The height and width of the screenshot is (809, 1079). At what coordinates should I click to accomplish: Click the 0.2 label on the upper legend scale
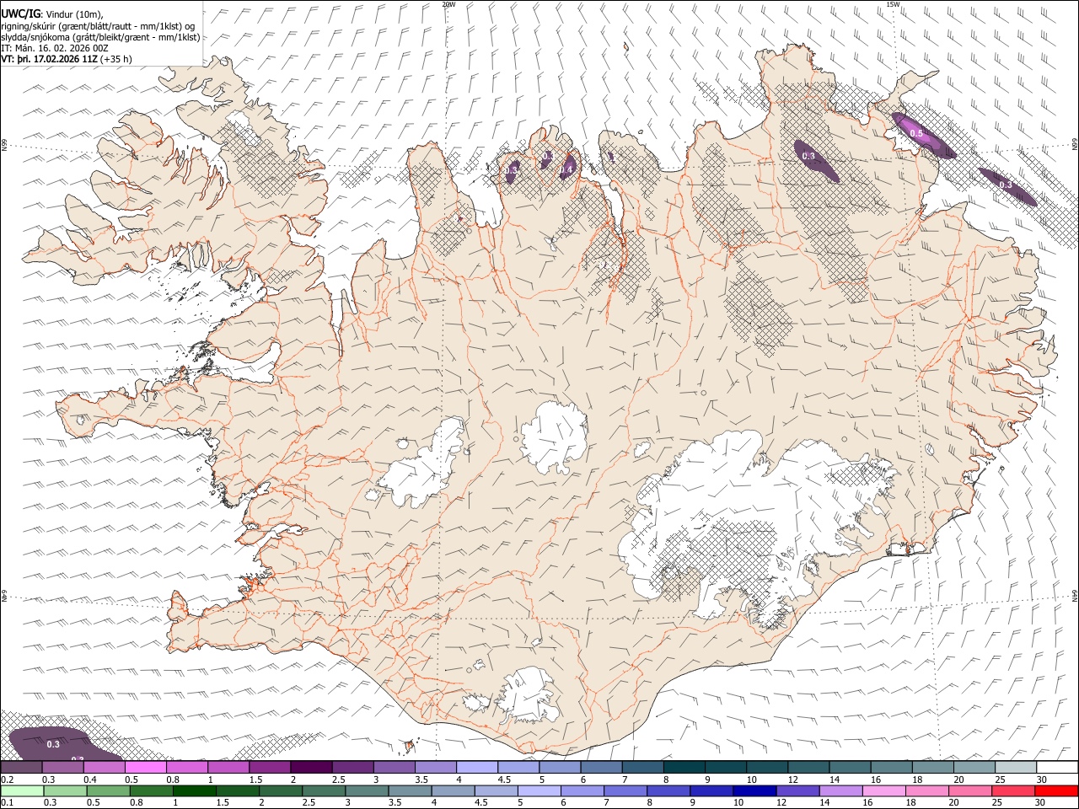coord(7,780)
